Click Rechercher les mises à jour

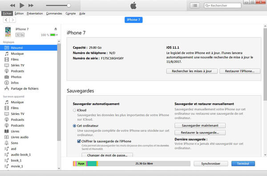coord(192,71)
